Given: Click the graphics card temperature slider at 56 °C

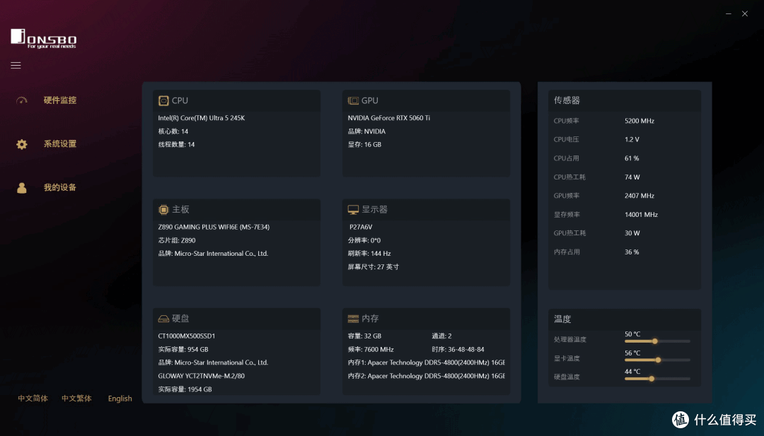Looking at the screenshot, I should coord(657,360).
